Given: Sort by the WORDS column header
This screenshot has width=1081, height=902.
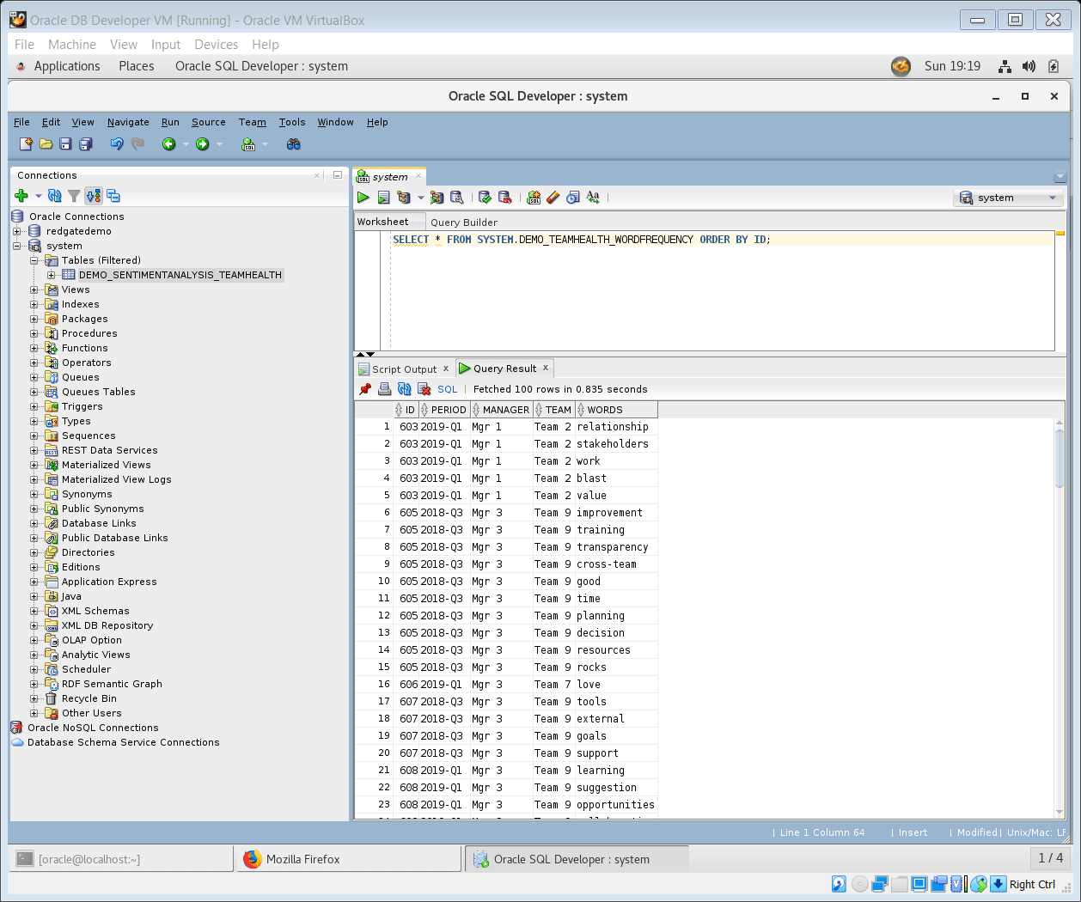Looking at the screenshot, I should pos(616,410).
